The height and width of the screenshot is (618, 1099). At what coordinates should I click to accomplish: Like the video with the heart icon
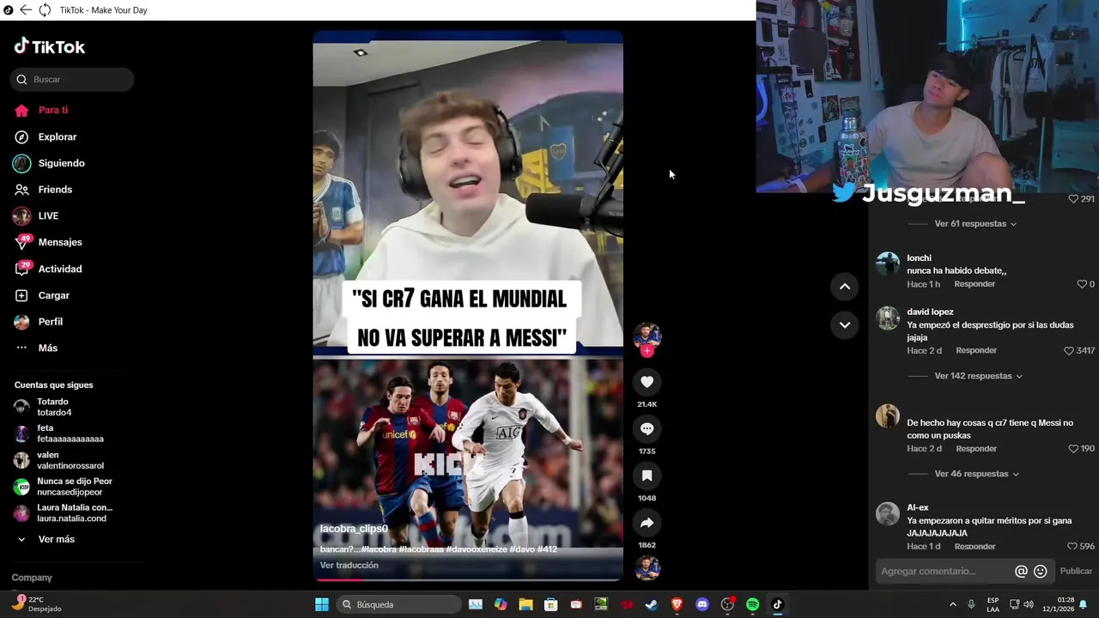click(x=647, y=382)
